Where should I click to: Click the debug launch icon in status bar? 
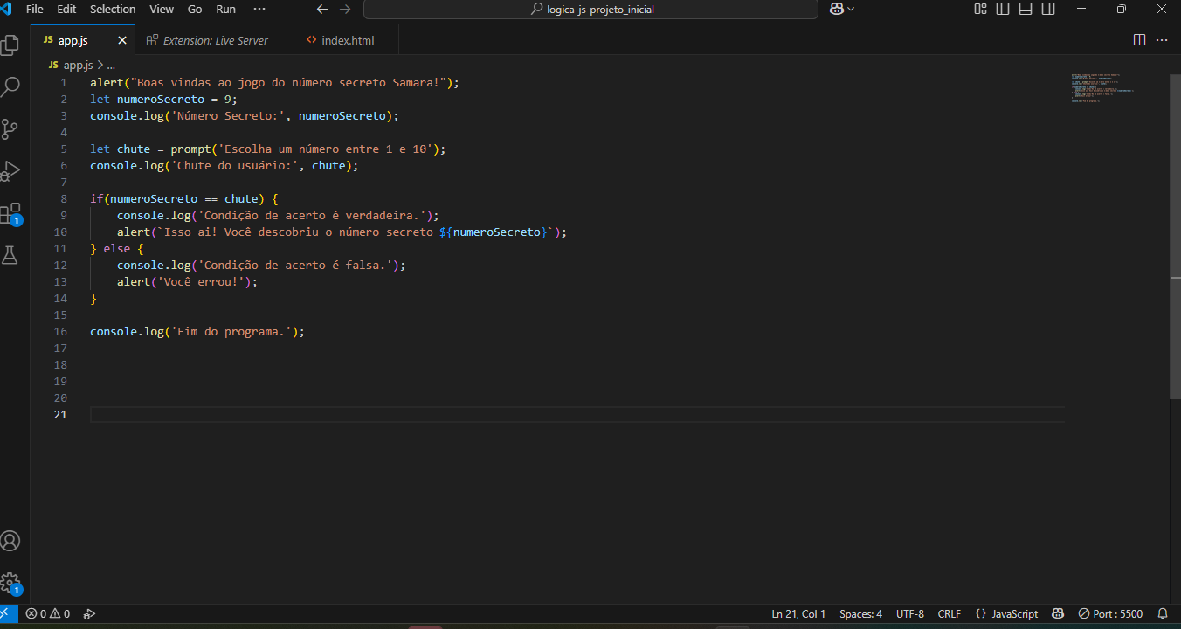89,613
